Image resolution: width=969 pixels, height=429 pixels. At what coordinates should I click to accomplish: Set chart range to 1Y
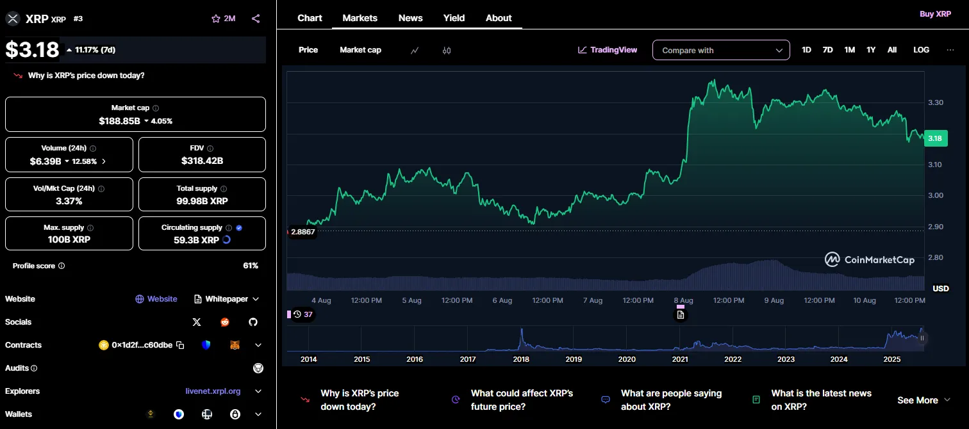(871, 50)
